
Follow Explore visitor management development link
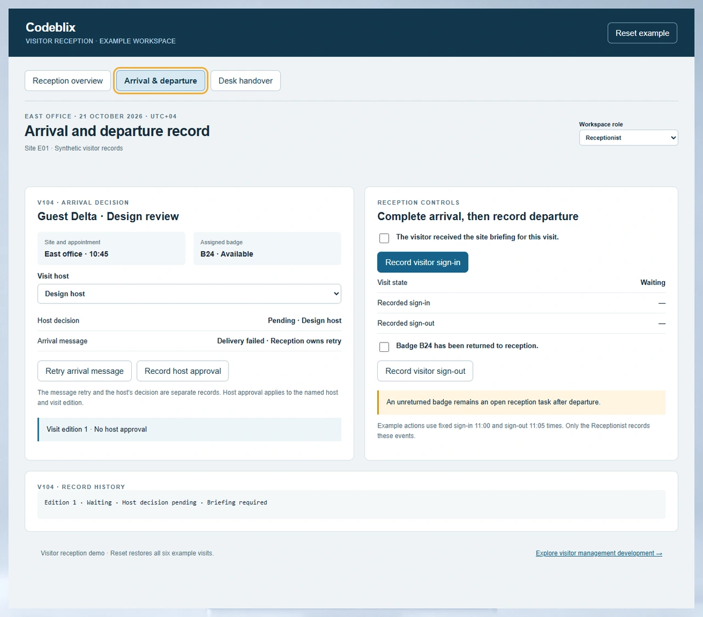click(x=599, y=553)
